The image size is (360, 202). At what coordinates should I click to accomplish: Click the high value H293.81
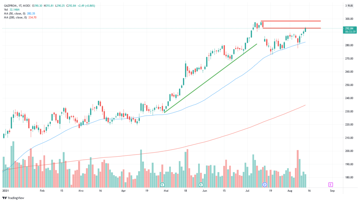click(49, 6)
